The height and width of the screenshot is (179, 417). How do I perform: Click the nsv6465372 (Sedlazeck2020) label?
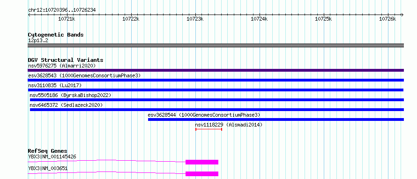(x=66, y=105)
